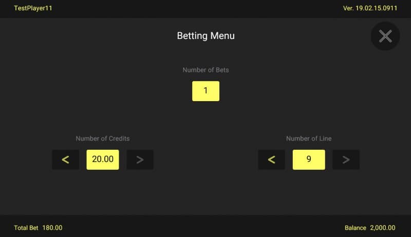Viewport: 411px width, 237px height.
Task: Click the bottom status bar's empty center
Action: [x=206, y=227]
